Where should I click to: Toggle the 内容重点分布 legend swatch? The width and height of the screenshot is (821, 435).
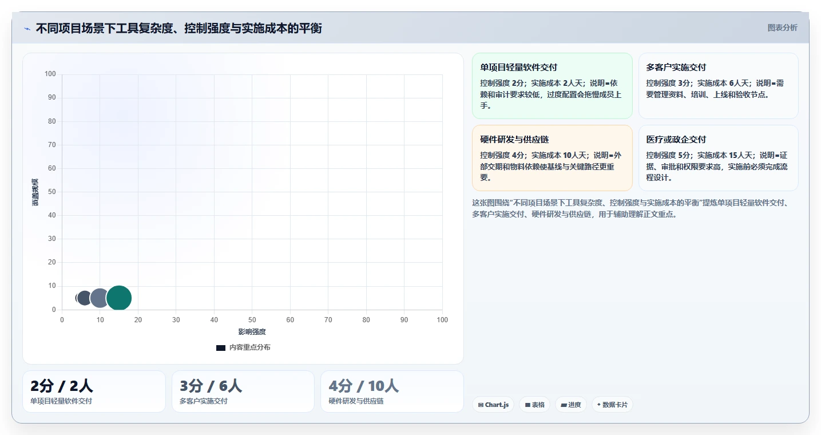(221, 347)
